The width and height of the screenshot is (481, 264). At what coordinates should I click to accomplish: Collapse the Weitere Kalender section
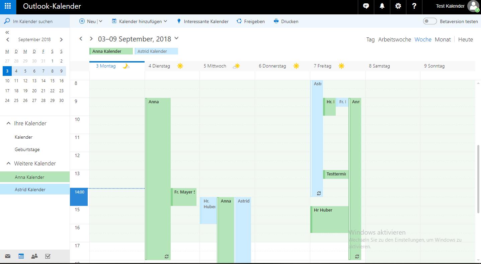coord(8,163)
